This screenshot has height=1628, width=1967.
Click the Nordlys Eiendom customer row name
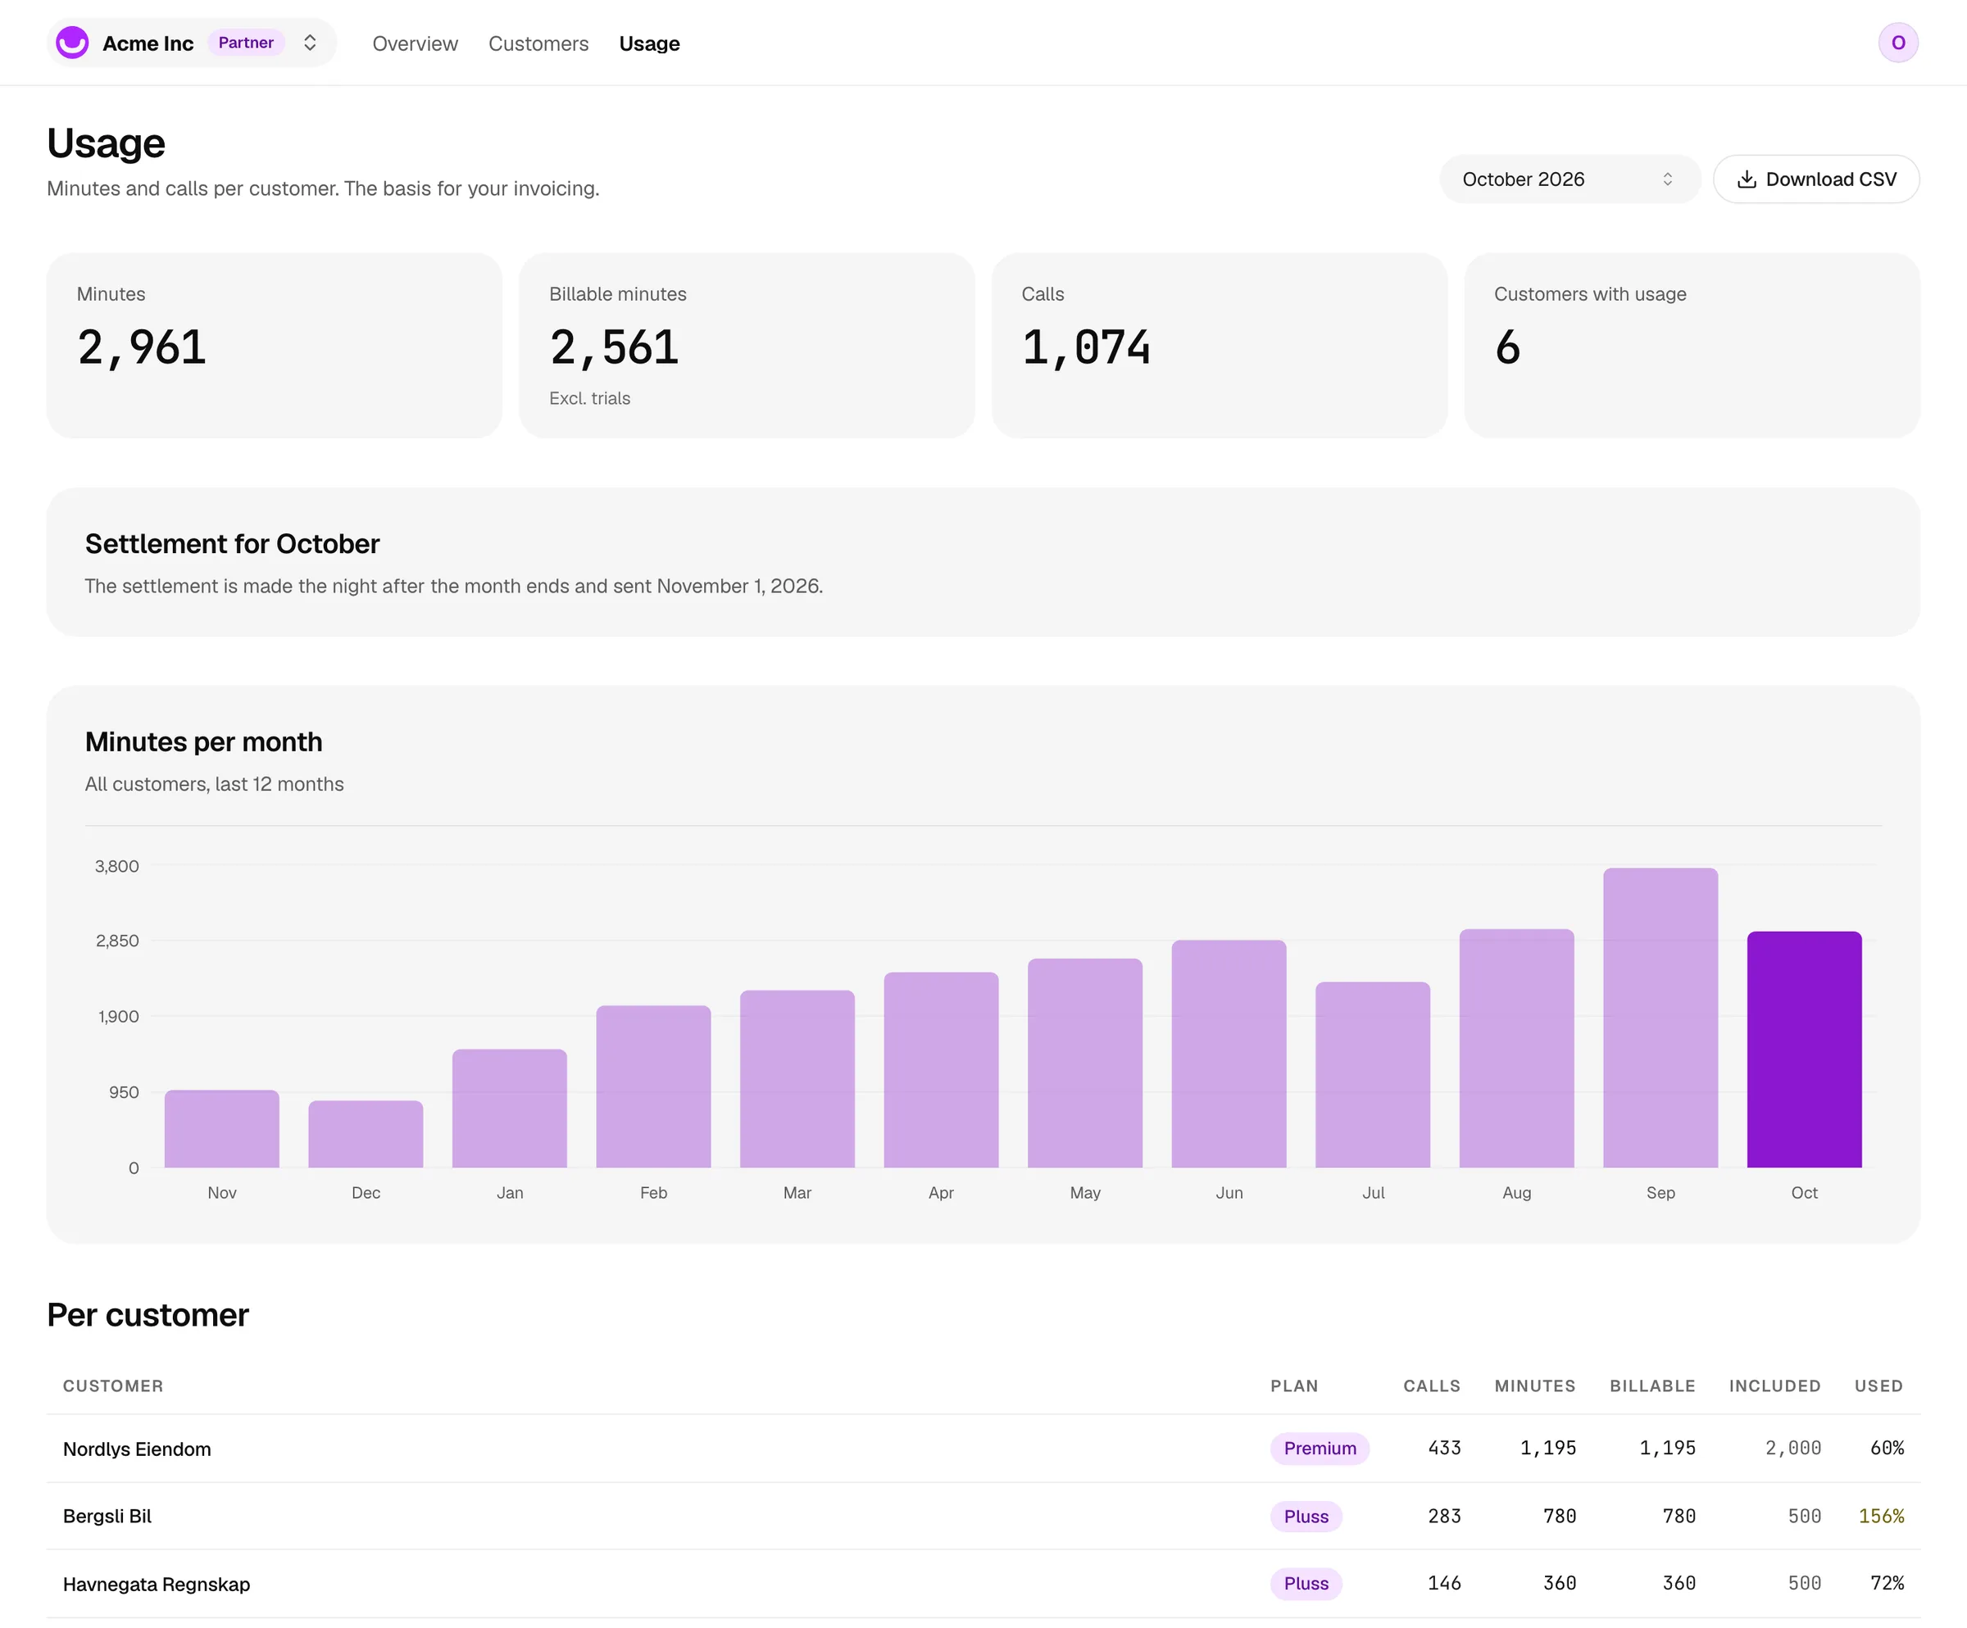137,1449
